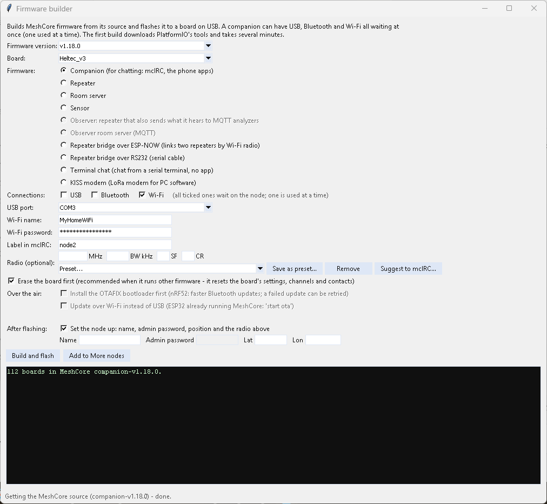Click the Save as preset... button
This screenshot has height=504, width=547.
295,269
